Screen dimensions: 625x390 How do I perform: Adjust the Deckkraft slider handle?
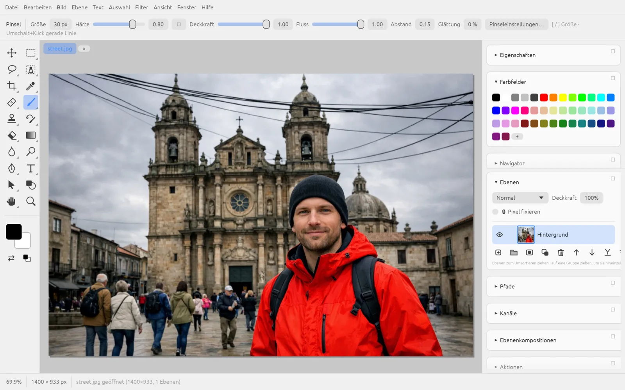point(266,24)
